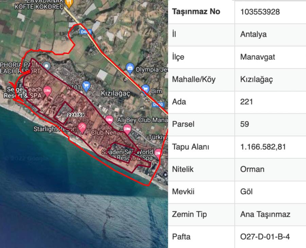The width and height of the screenshot is (306, 248).
Task: Click the A101 shopping cart pin
Action: tap(86, 87)
